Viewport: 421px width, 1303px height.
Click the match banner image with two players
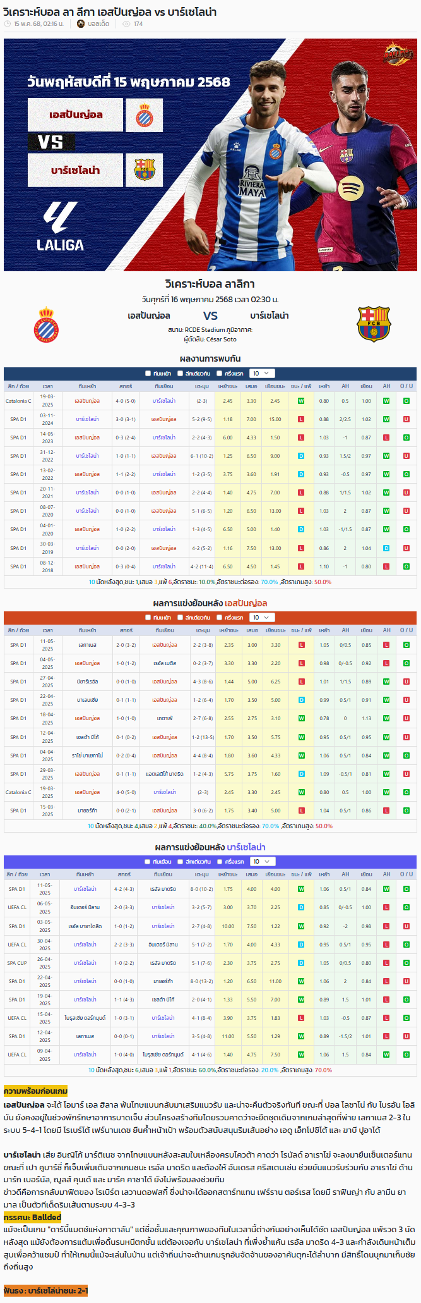click(x=210, y=155)
